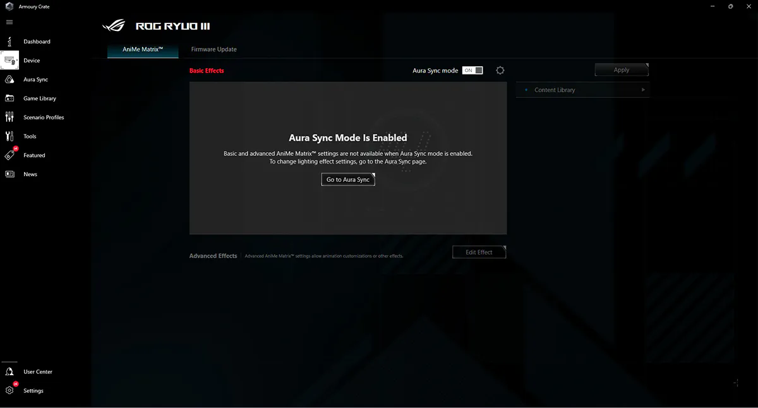Select the Device icon in sidebar
The image size is (758, 408).
(x=10, y=61)
